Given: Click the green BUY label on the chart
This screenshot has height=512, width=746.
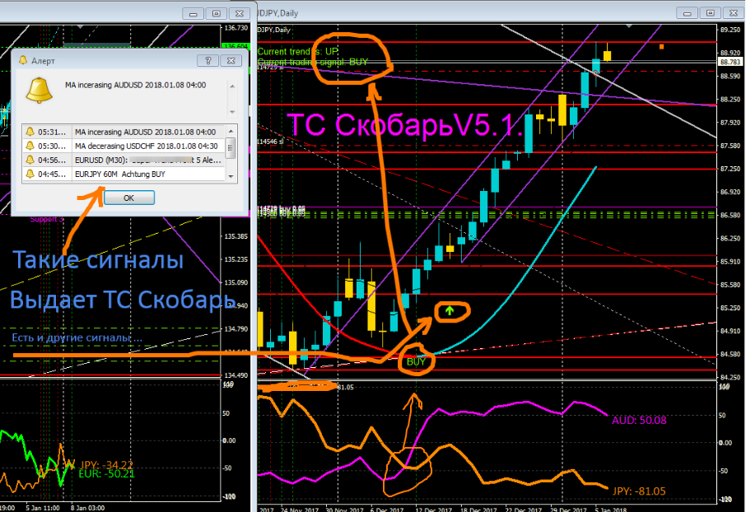Looking at the screenshot, I should tap(416, 362).
